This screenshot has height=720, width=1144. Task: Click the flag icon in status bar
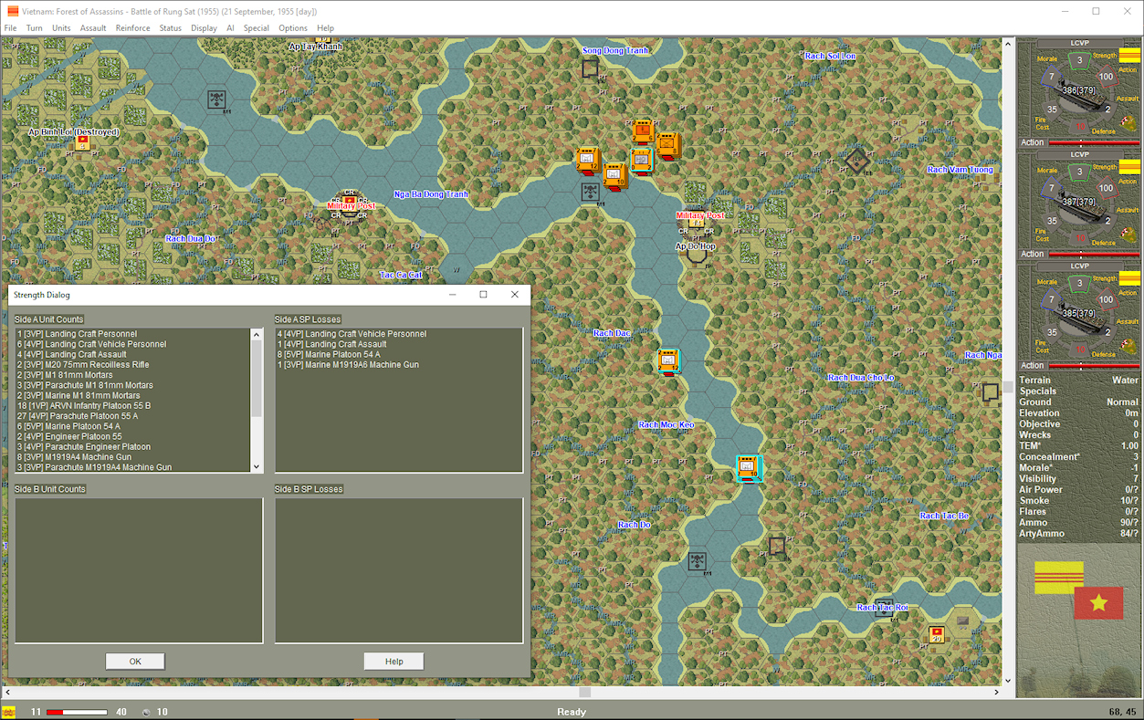point(9,712)
